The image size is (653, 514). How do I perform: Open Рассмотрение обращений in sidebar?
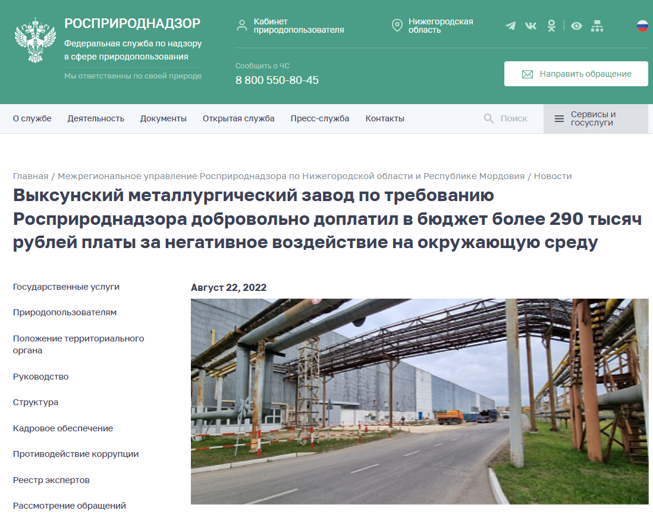coord(69,506)
